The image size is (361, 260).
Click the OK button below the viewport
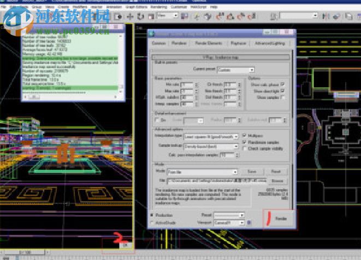(125, 245)
